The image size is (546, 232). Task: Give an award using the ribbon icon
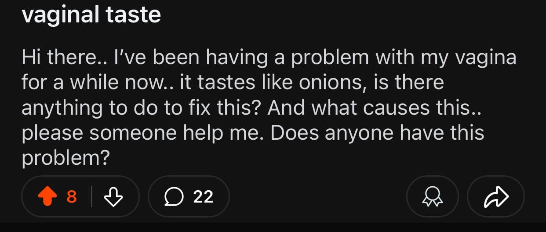(432, 196)
